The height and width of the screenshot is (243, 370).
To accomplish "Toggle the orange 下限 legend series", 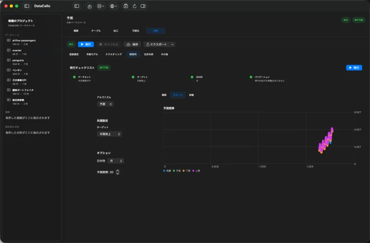I will tap(186, 170).
